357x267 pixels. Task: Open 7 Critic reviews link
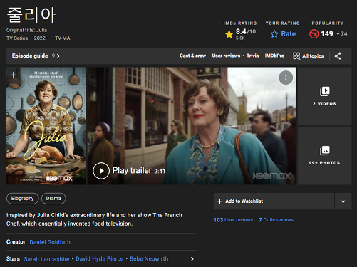276,220
